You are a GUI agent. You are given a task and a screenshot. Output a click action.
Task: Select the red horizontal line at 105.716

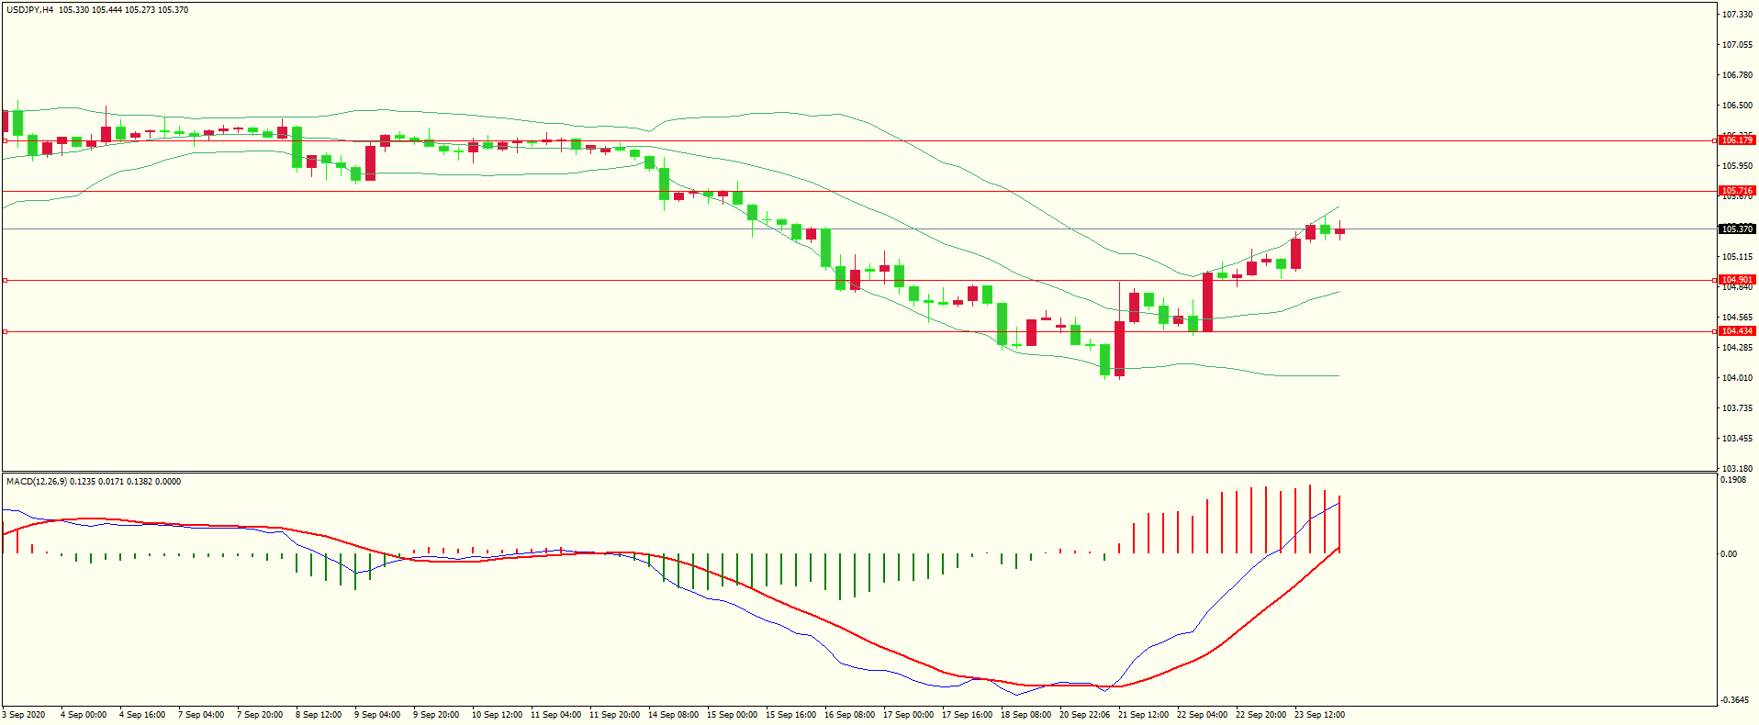(859, 192)
